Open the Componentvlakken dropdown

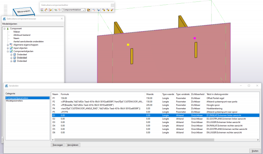tap(84, 10)
